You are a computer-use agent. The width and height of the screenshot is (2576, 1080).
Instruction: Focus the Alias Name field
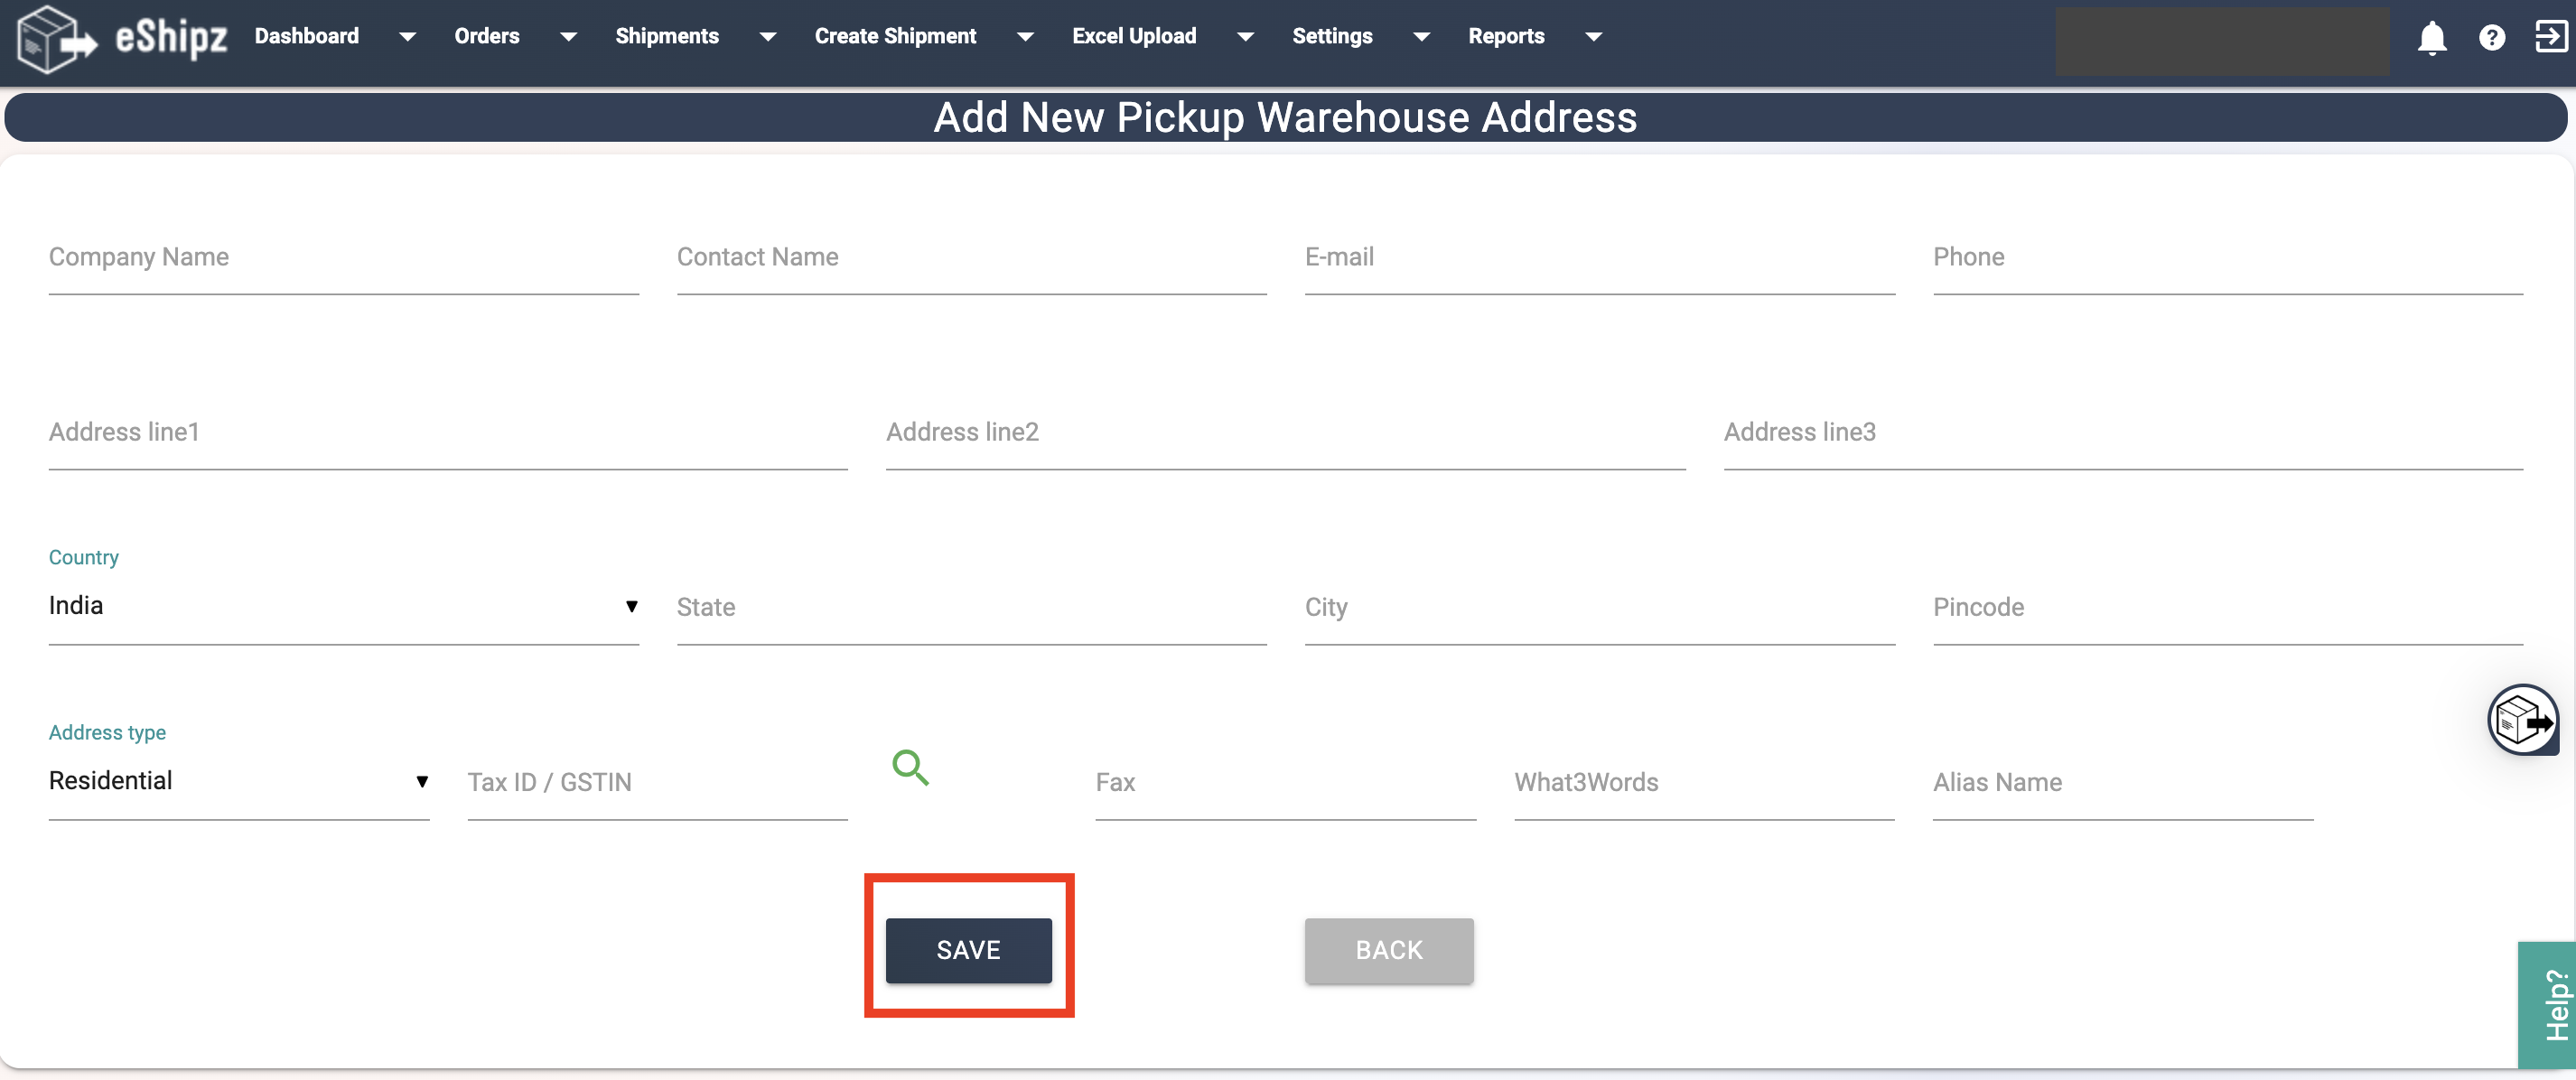(x=2123, y=783)
